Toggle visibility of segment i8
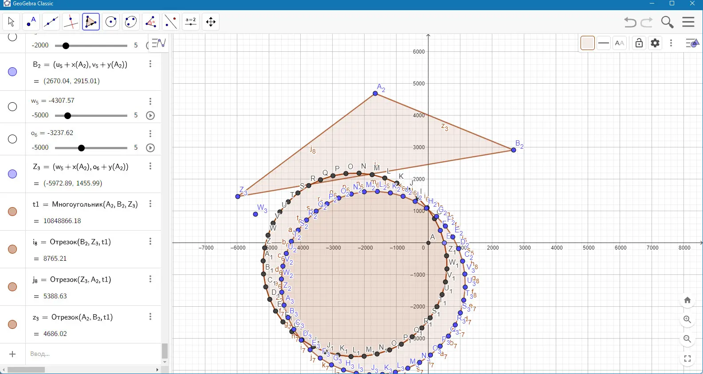 point(12,249)
